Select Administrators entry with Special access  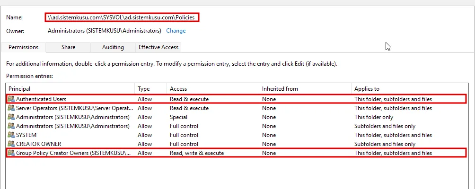click(x=236, y=117)
